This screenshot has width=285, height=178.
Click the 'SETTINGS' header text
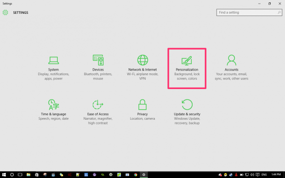pyautogui.click(x=21, y=12)
